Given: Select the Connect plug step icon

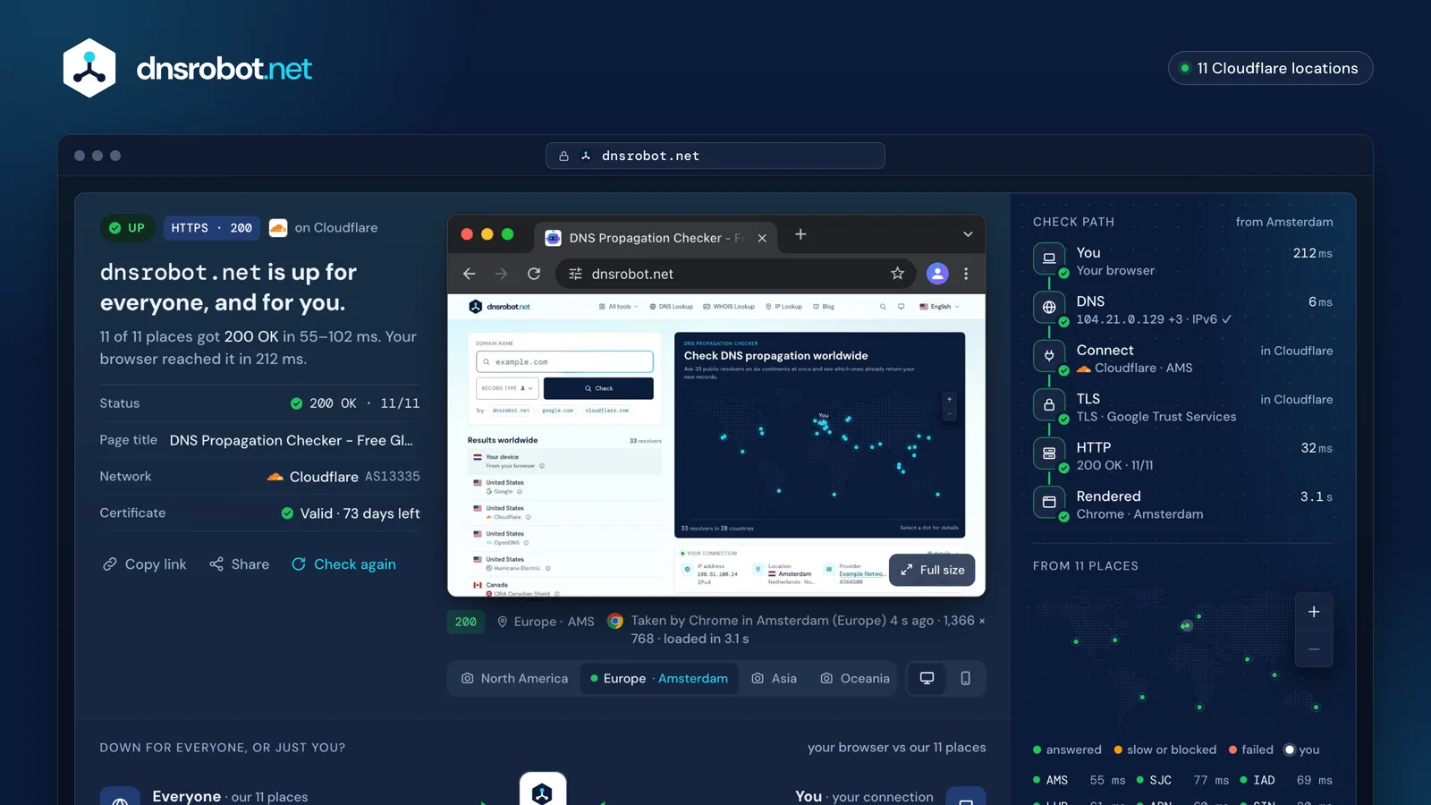Looking at the screenshot, I should click(1049, 355).
